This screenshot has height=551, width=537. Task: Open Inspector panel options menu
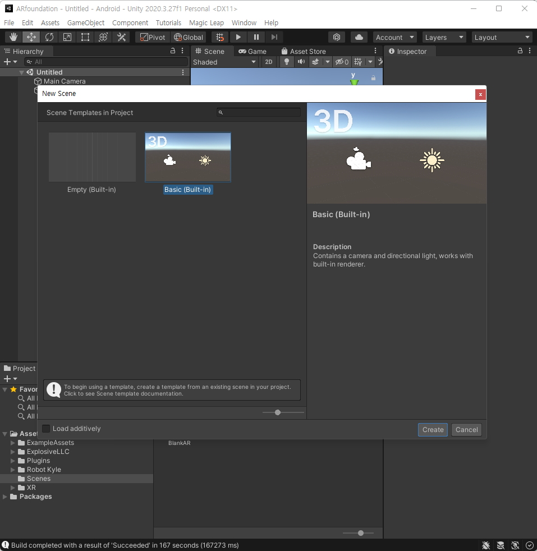(x=530, y=51)
